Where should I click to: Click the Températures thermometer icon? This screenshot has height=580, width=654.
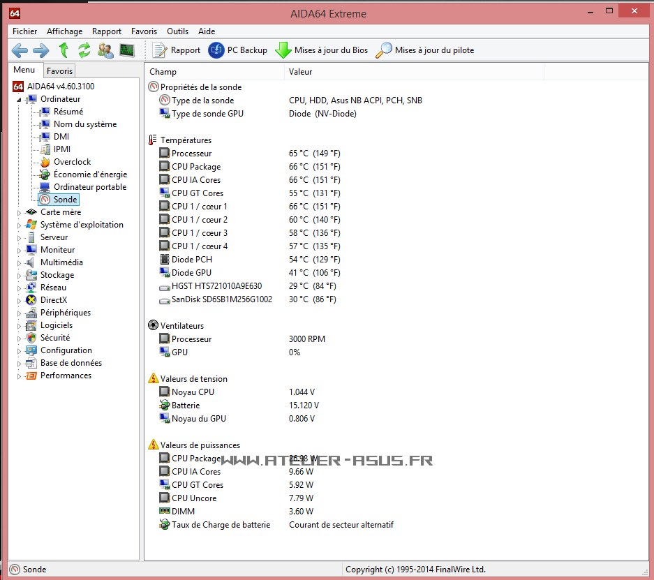click(153, 140)
